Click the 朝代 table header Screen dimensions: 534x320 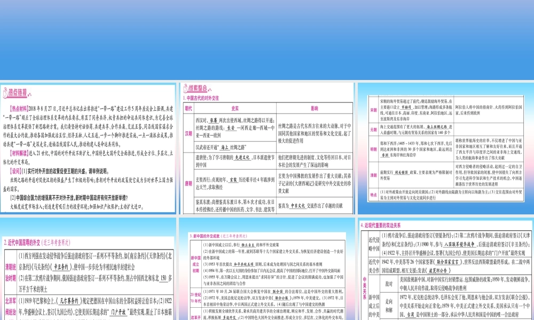point(189,108)
